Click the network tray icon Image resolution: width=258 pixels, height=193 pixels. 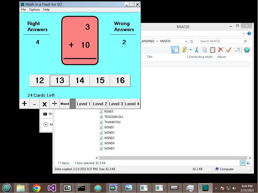click(x=228, y=188)
